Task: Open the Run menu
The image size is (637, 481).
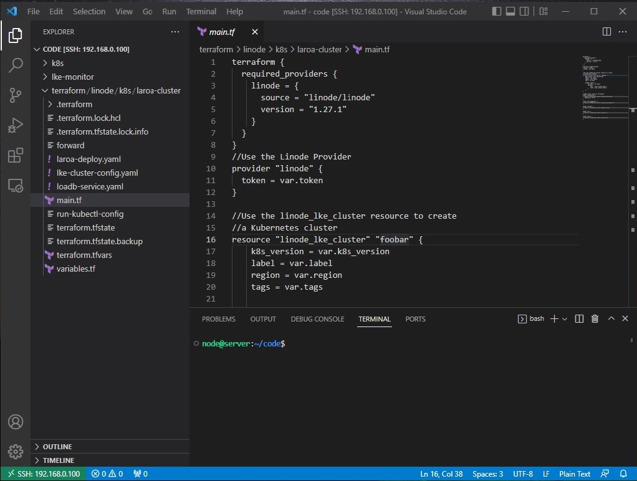Action: (x=169, y=11)
